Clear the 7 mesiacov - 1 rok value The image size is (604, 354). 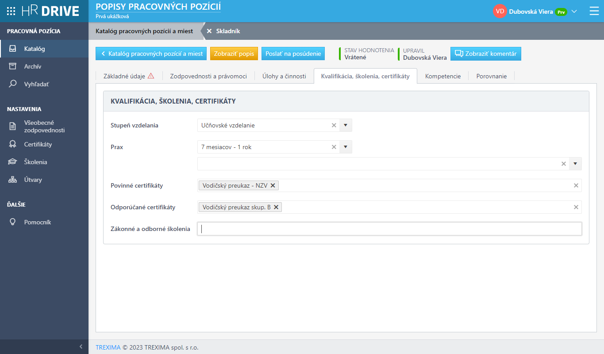pos(334,147)
